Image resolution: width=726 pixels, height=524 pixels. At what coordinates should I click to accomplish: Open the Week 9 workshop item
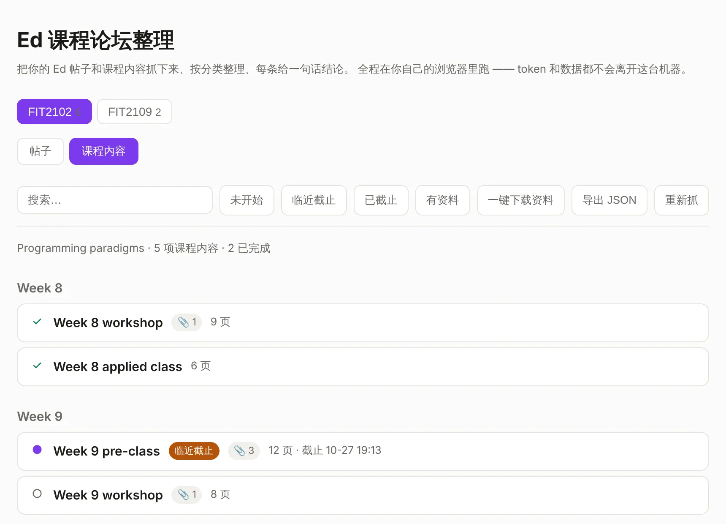[363, 495]
